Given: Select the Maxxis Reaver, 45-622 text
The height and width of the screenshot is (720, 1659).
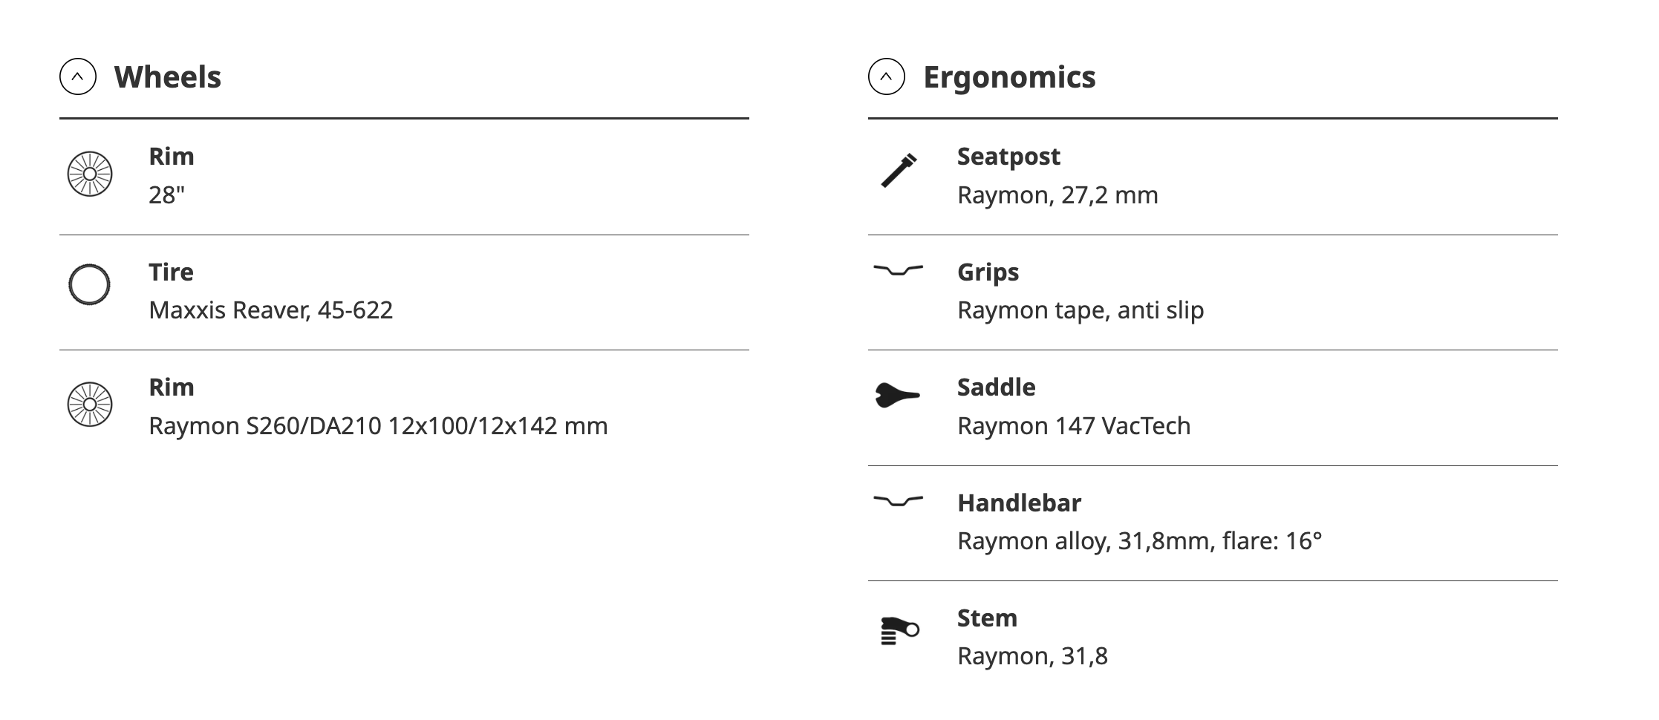Looking at the screenshot, I should pos(270,310).
